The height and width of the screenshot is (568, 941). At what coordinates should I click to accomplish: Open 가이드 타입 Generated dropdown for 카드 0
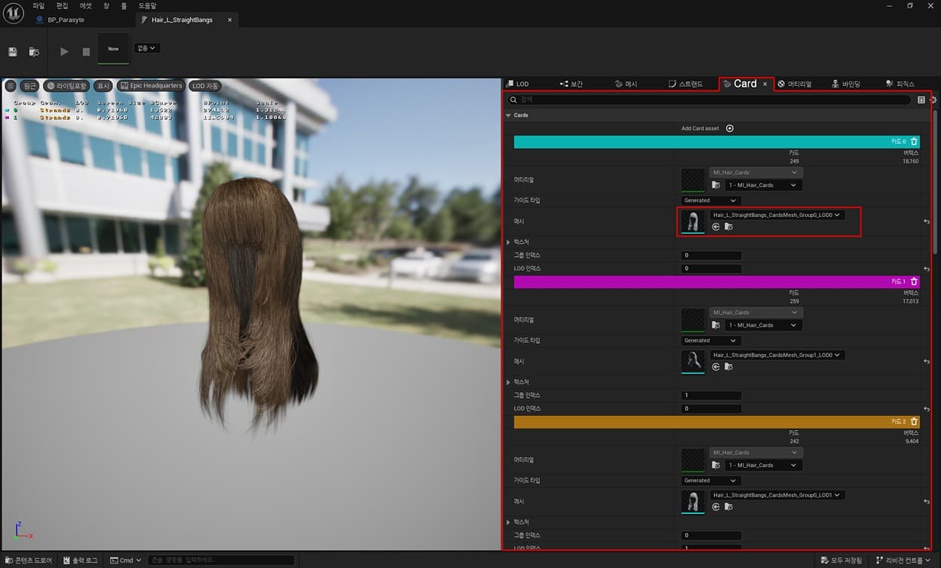coord(710,200)
